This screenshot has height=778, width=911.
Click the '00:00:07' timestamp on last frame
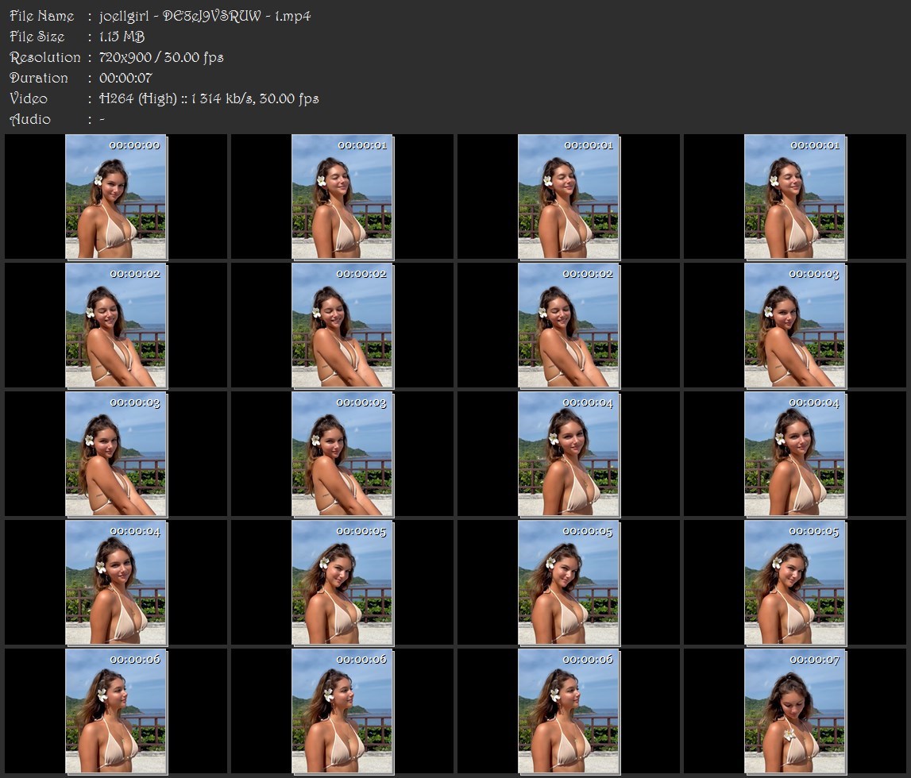814,661
